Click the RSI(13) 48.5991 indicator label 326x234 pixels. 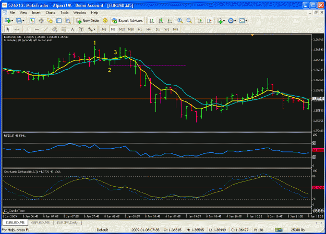(15, 136)
